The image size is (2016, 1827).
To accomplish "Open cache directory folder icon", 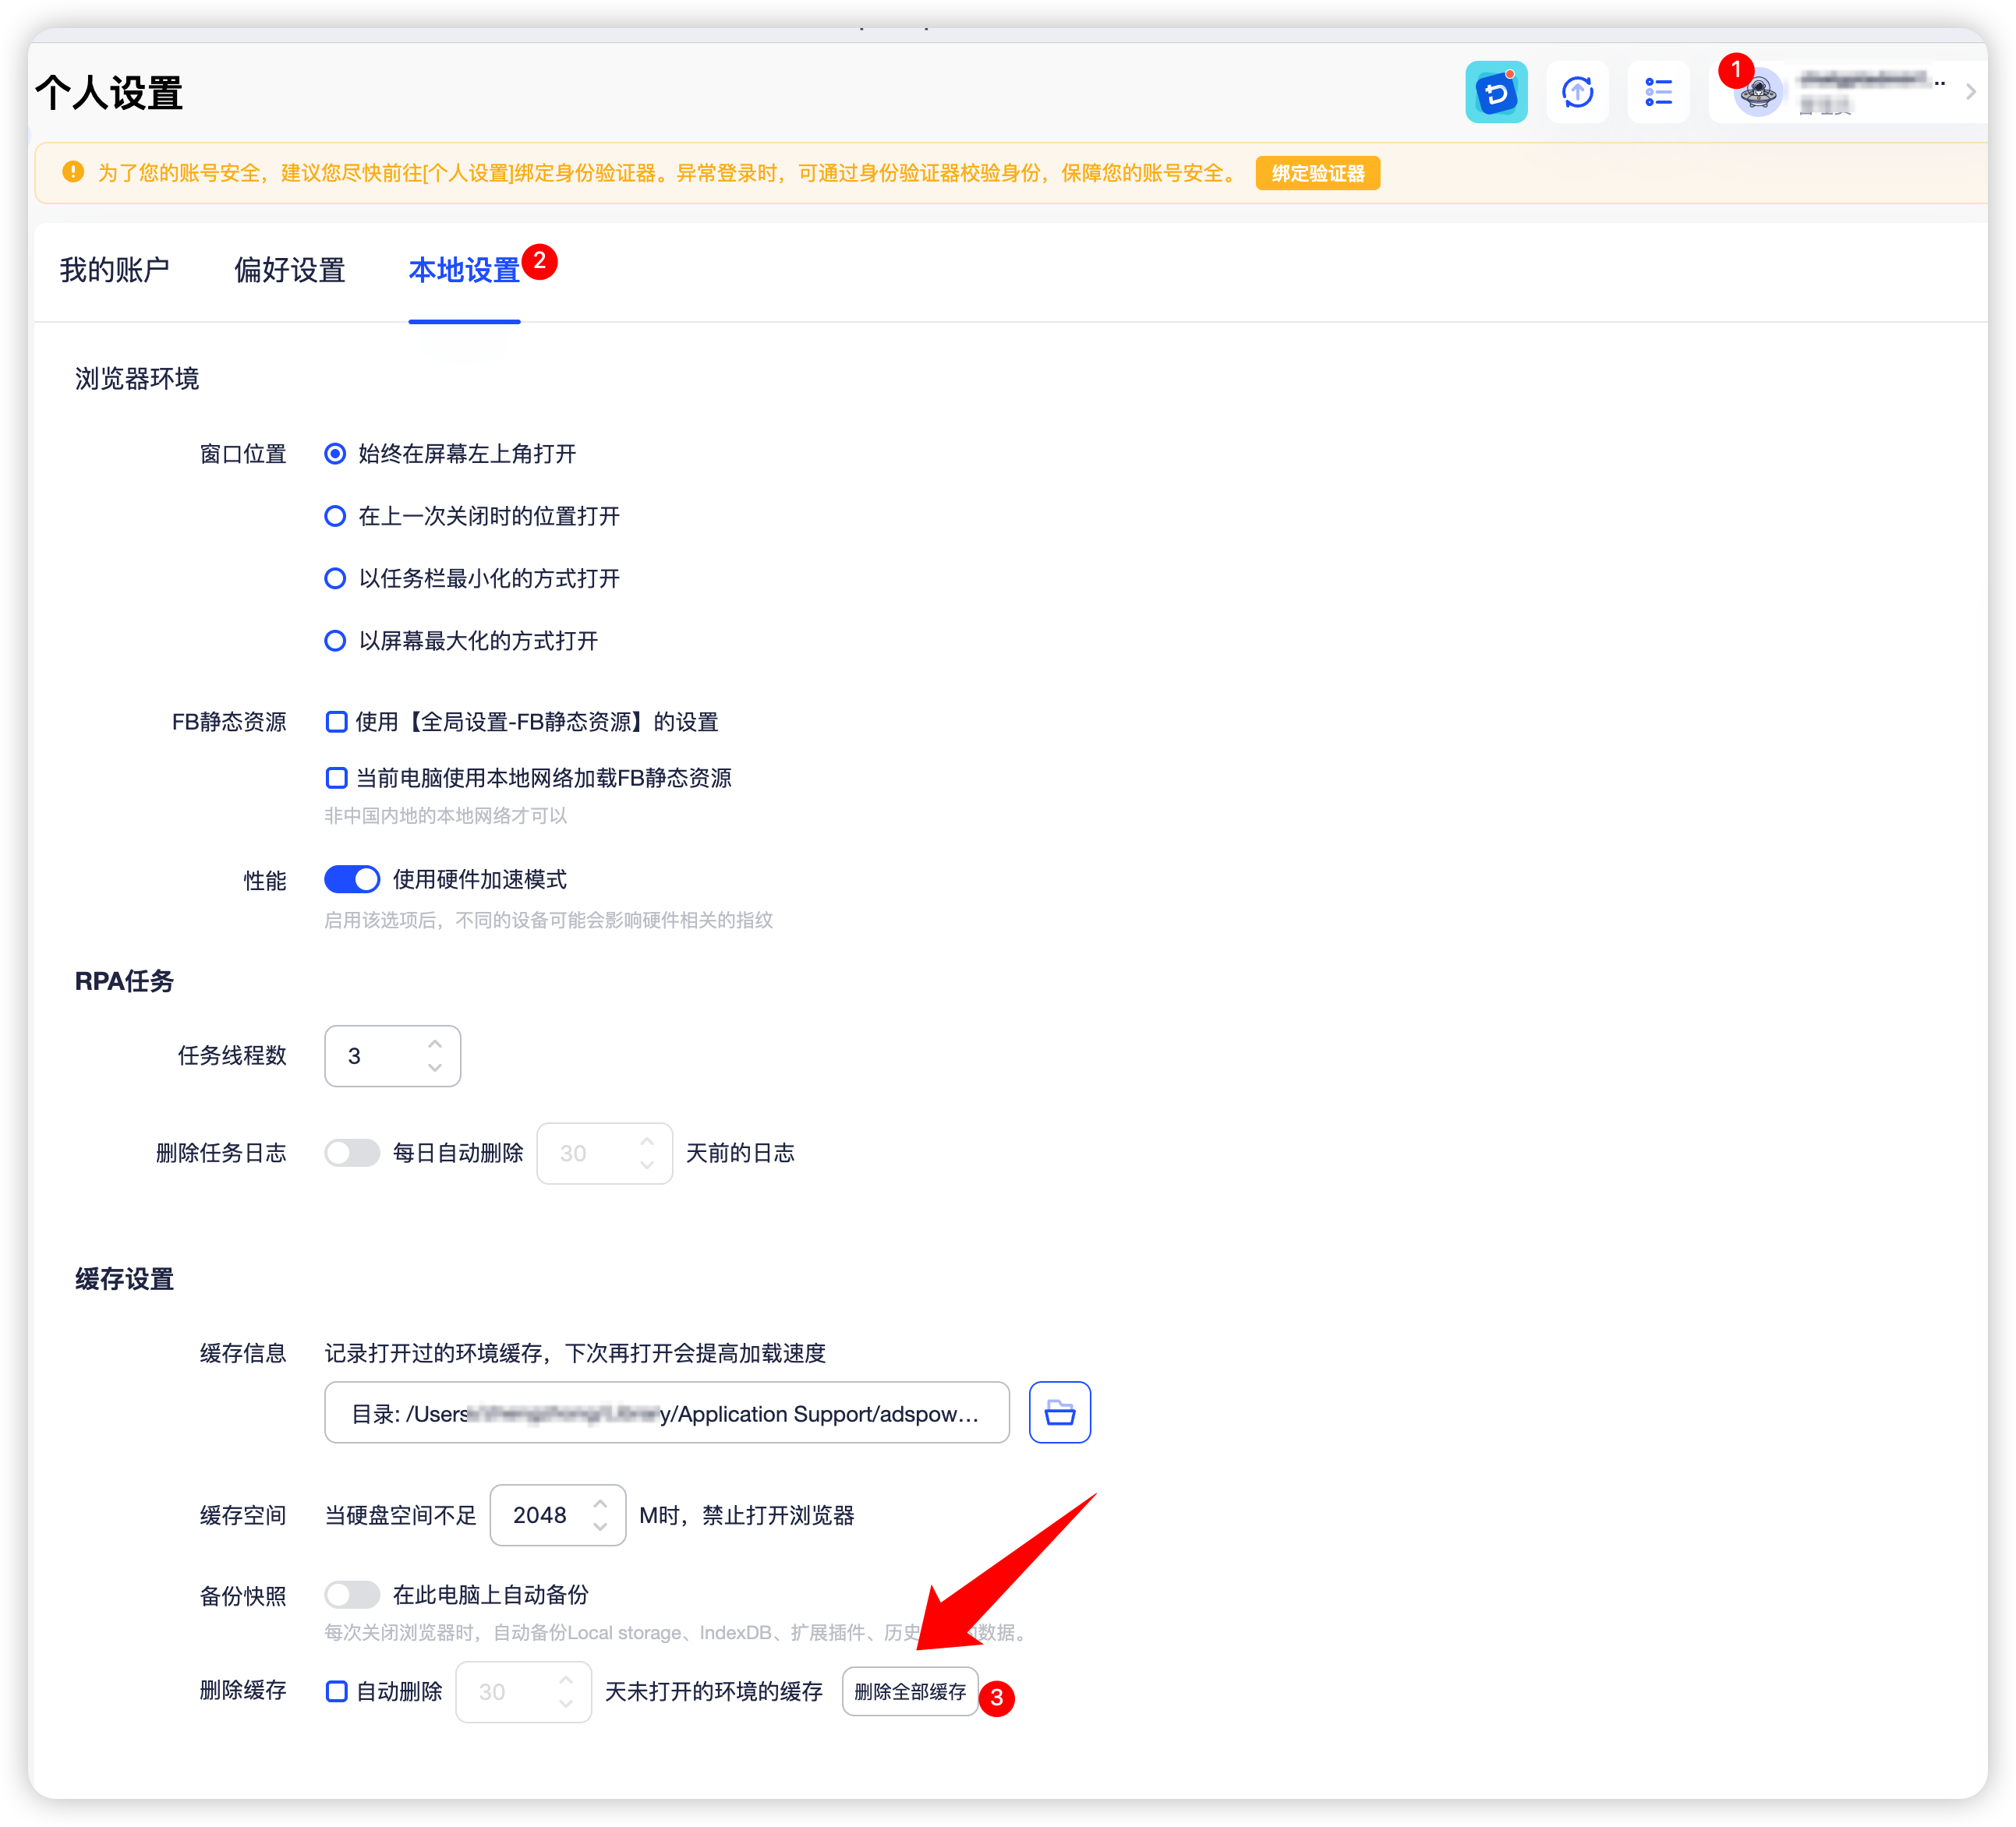I will 1059,1412.
